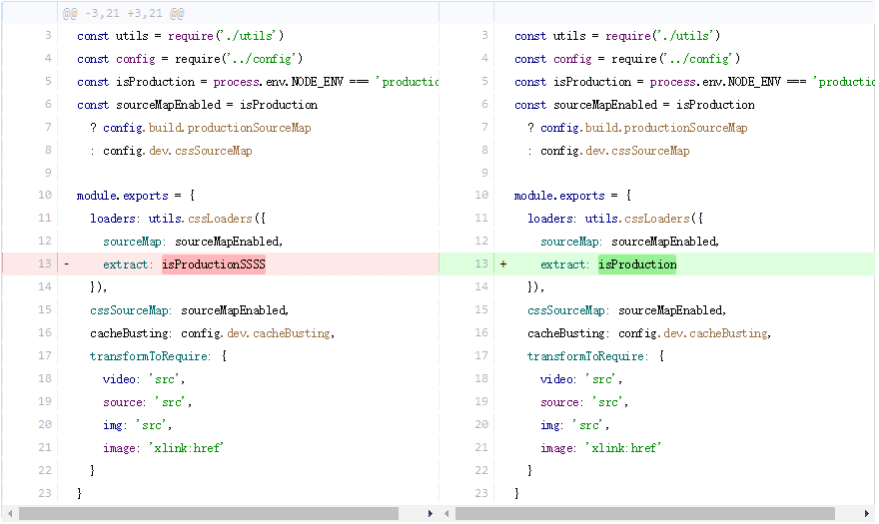Click 'module.exports' in left pane
Viewport: 879px width, 524px height.
[x=122, y=196]
